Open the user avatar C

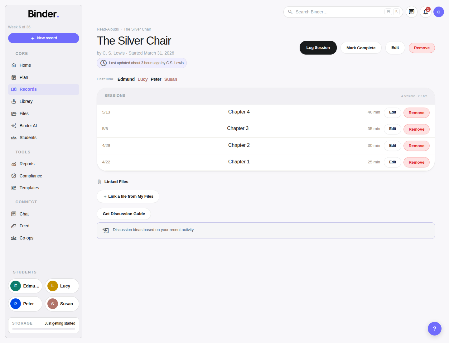pyautogui.click(x=439, y=12)
